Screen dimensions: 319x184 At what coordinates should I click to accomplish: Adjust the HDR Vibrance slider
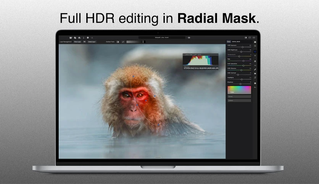pos(239,70)
